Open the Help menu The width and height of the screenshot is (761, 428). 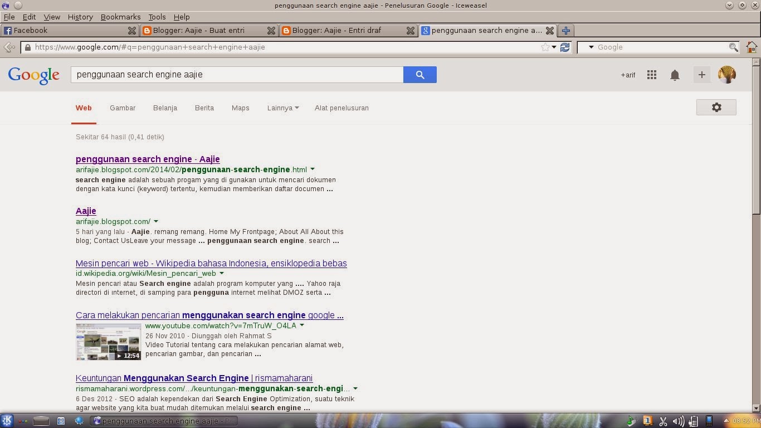point(182,17)
